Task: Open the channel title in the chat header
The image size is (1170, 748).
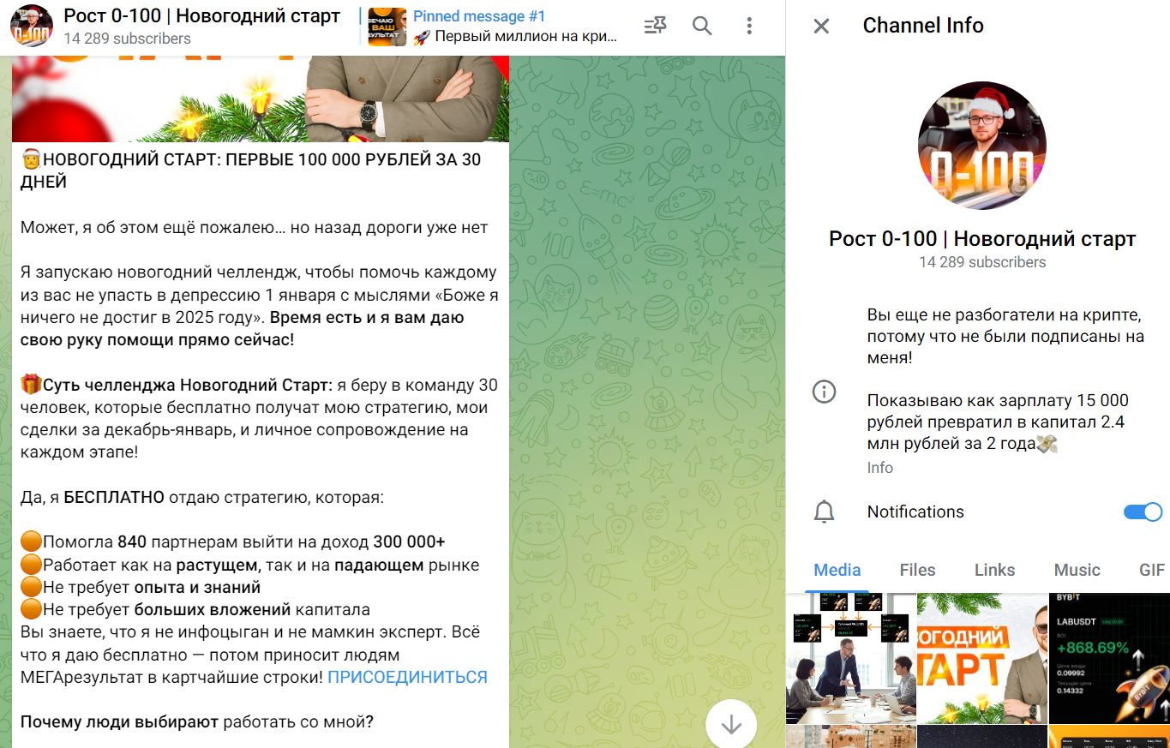Action: 201,16
